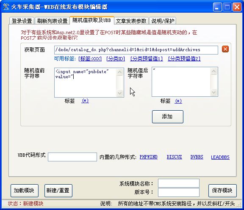Click the 系统模块名称 text field
This screenshot has width=244, height=210.
pyautogui.click(x=179, y=183)
